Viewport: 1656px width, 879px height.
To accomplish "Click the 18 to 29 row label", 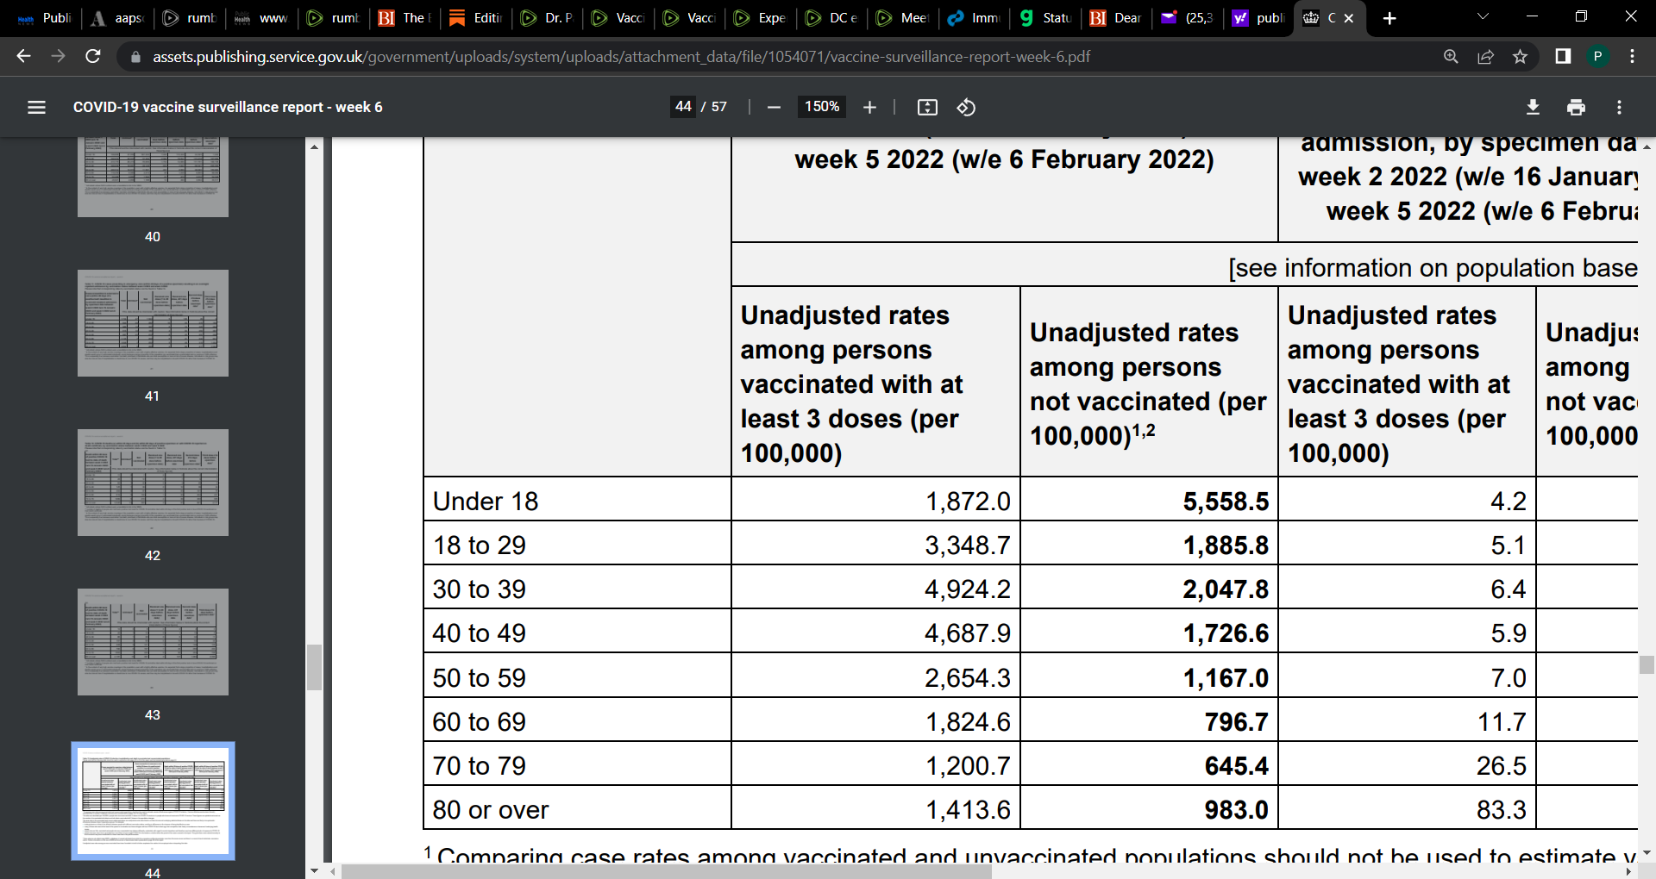I will point(479,545).
